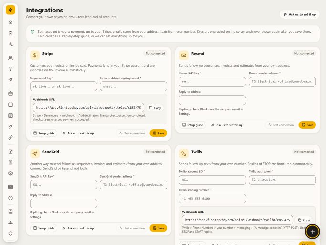The height and width of the screenshot is (245, 326).
Task: Focus the Resend Reply-to address field
Action: pos(212,100)
